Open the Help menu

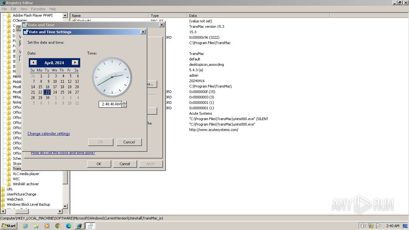coord(53,9)
